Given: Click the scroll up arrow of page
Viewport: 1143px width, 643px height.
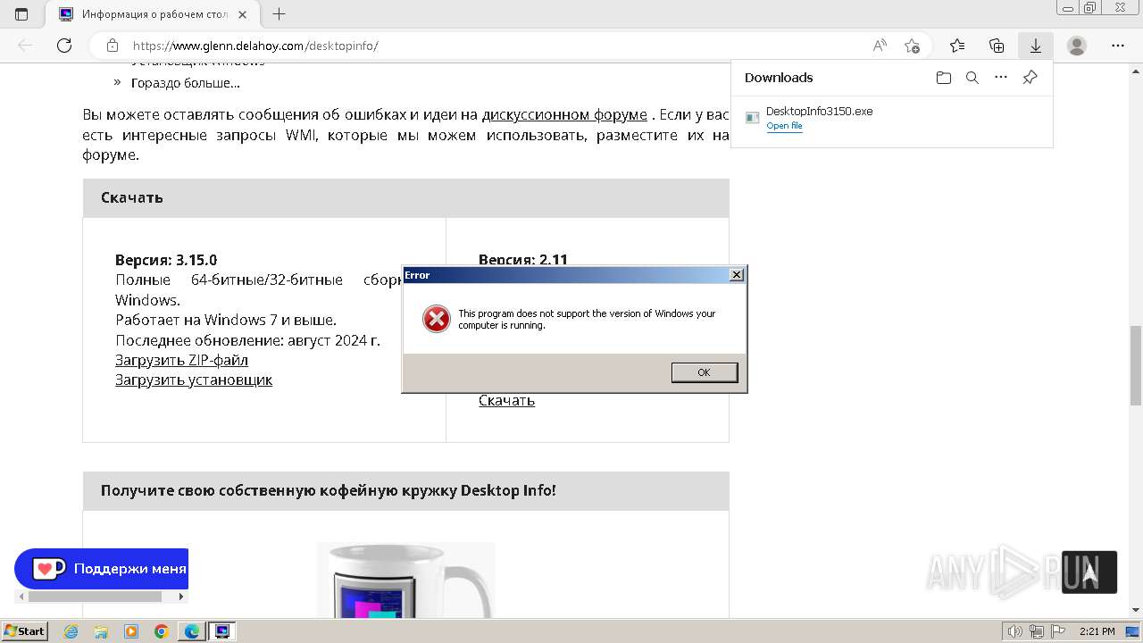Looking at the screenshot, I should pyautogui.click(x=1135, y=70).
